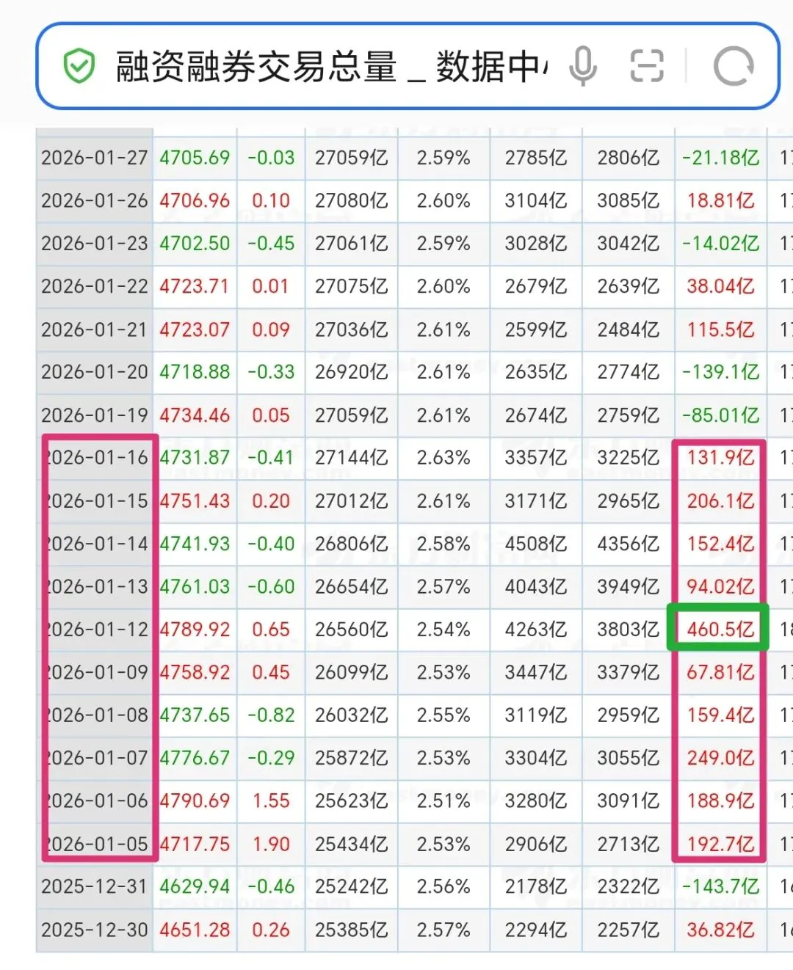Click index value 4702.50

coord(195,244)
